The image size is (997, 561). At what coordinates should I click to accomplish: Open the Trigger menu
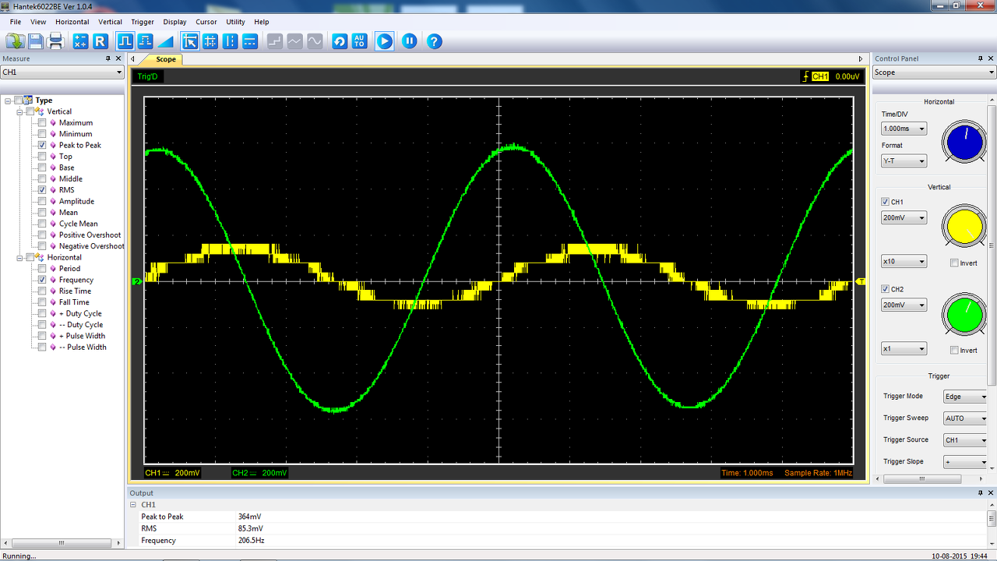coord(143,22)
